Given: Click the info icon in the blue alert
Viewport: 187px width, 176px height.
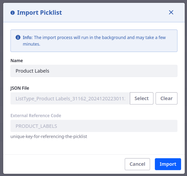Looking at the screenshot, I should pos(18,37).
